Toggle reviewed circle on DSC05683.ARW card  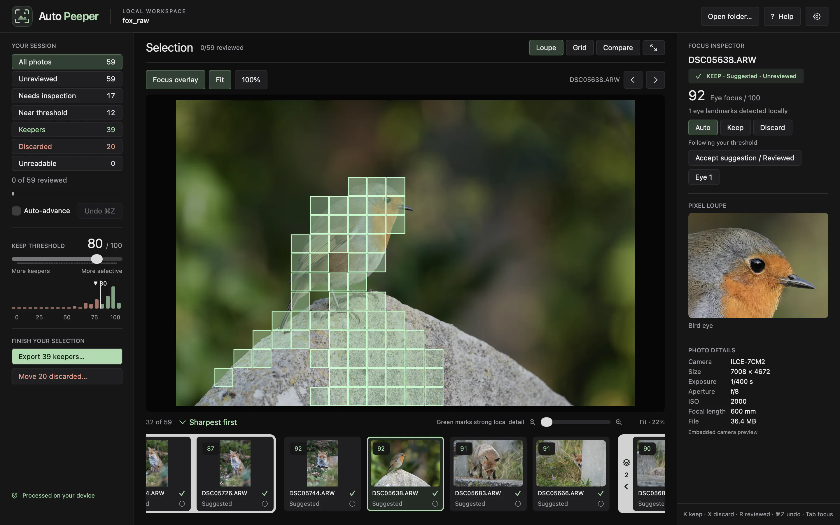(517, 503)
